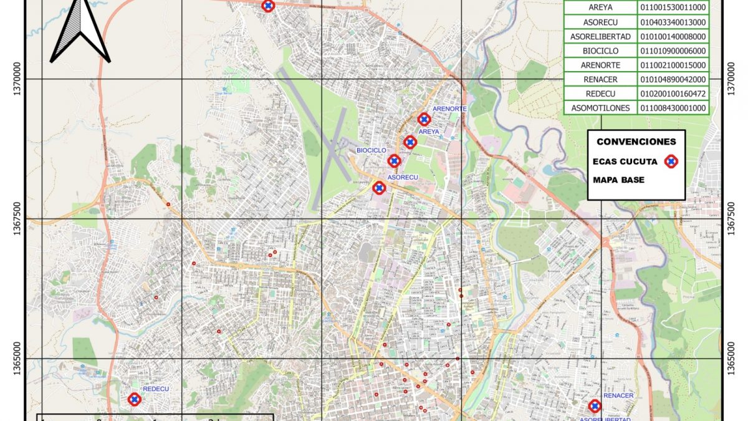This screenshot has height=421, width=748.
Task: Click the ECAS CUCUTA legend symbol
Action: (x=671, y=162)
